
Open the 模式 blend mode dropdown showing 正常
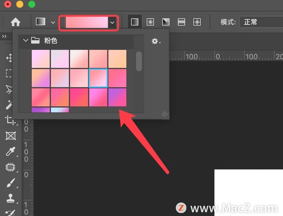pos(261,22)
